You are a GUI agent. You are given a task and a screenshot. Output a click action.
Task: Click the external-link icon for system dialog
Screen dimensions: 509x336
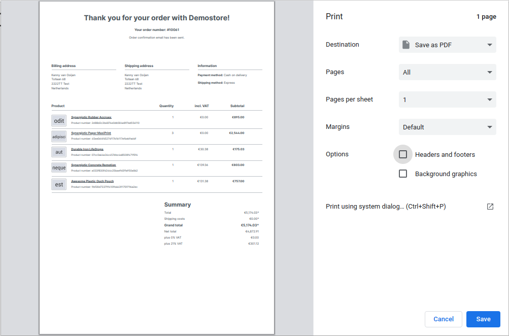point(490,207)
